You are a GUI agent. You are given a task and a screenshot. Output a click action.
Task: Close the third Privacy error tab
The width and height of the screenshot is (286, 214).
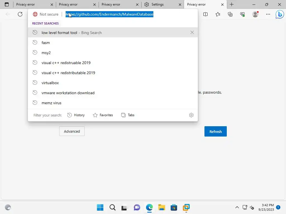(x=137, y=4)
